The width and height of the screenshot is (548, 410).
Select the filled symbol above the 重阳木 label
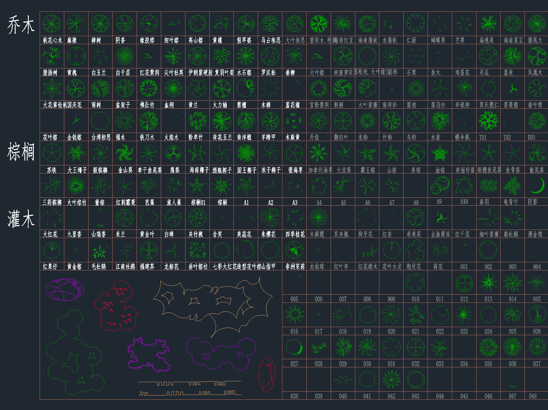pos(319,24)
